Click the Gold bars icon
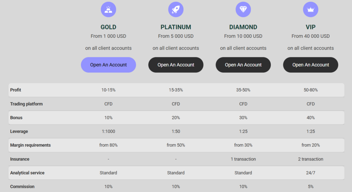 click(x=108, y=10)
